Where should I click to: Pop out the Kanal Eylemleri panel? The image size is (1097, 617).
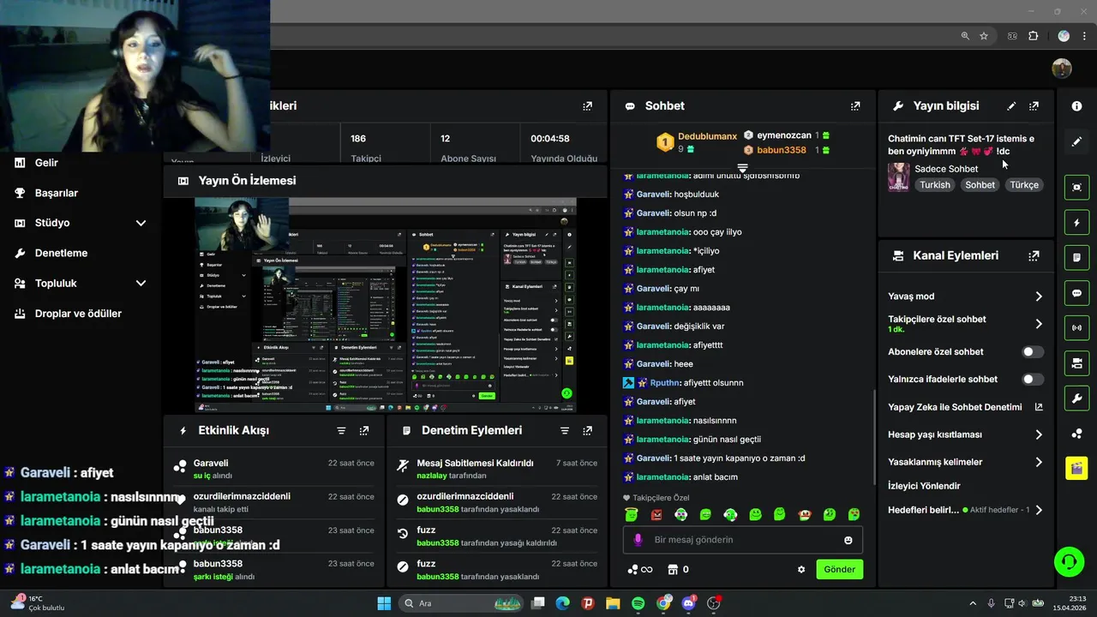(1034, 255)
